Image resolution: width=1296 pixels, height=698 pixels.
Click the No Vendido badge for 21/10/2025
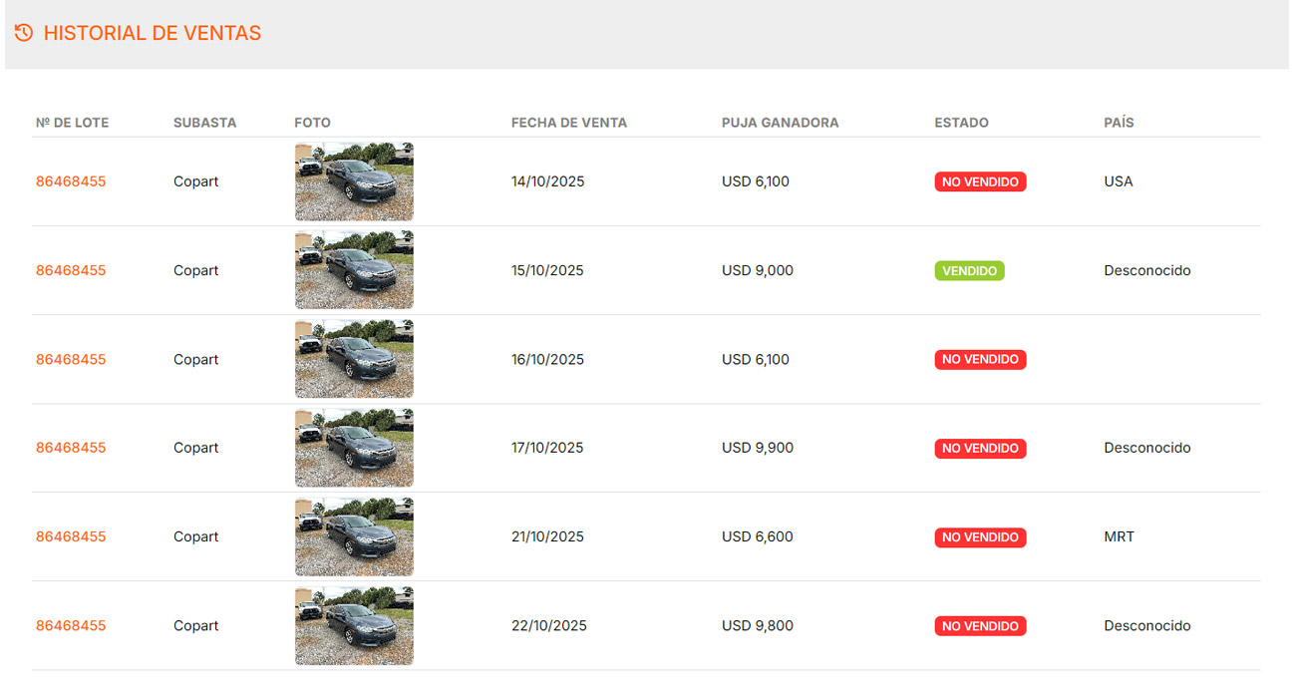[980, 537]
